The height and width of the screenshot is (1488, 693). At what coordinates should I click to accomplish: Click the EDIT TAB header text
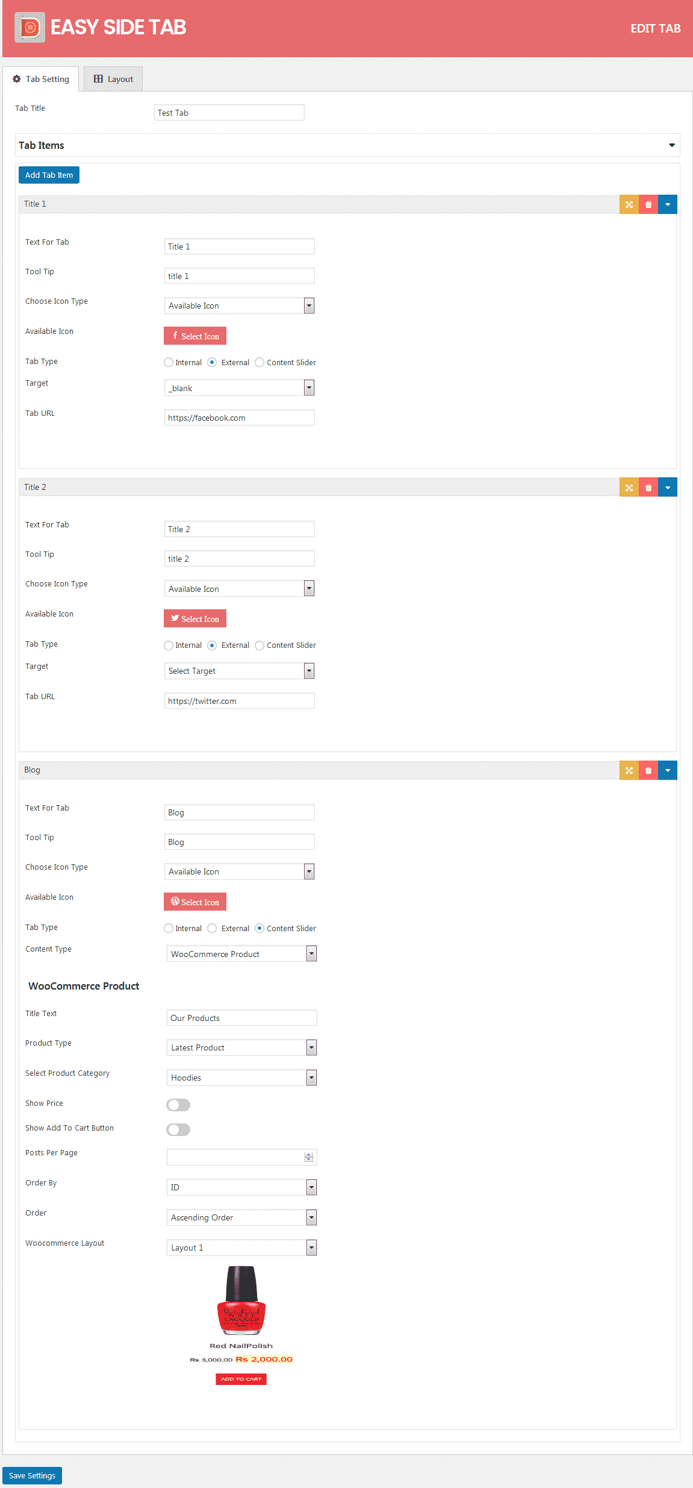coord(655,28)
